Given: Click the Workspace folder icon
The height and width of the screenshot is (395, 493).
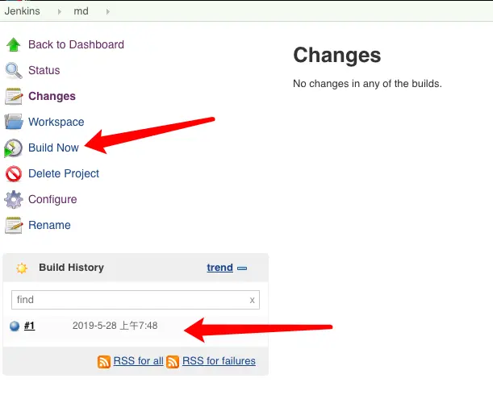Looking at the screenshot, I should 14,122.
